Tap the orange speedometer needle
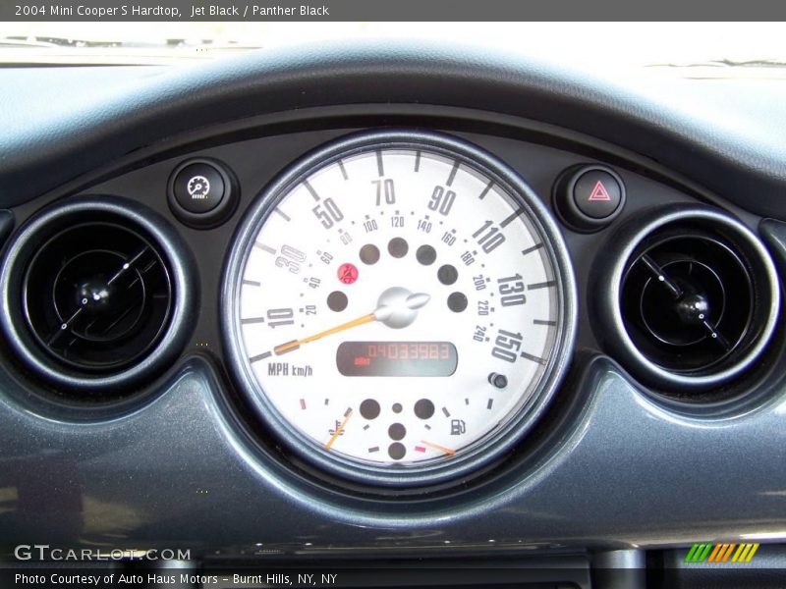Viewport: 786px width, 589px height. point(325,333)
